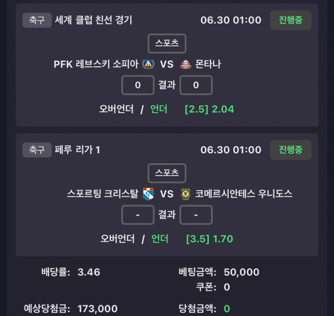This screenshot has width=334, height=316.
Task: Click the Sporting Cristal team crest
Action: (148, 194)
